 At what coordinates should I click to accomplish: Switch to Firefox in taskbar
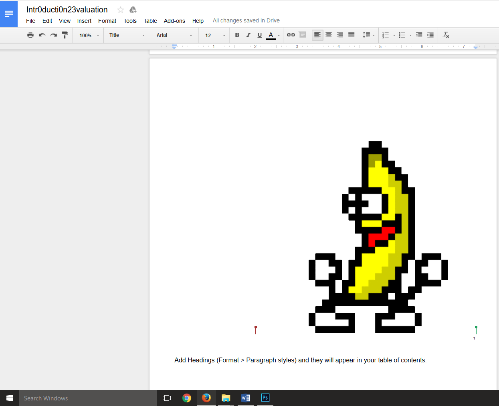click(x=206, y=398)
